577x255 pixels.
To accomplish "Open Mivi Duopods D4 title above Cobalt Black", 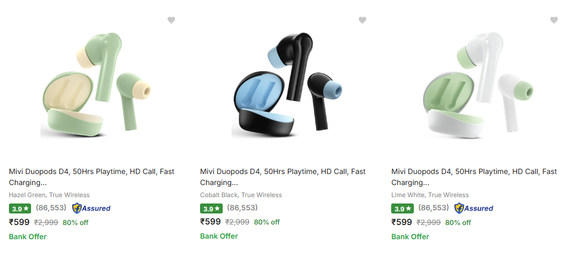I will [283, 177].
